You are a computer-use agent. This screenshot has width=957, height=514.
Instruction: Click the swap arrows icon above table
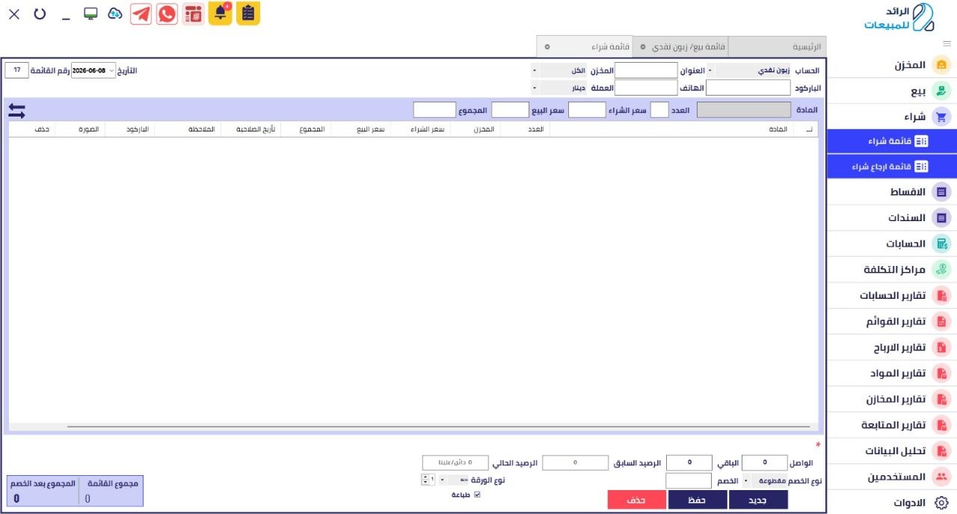tap(17, 111)
